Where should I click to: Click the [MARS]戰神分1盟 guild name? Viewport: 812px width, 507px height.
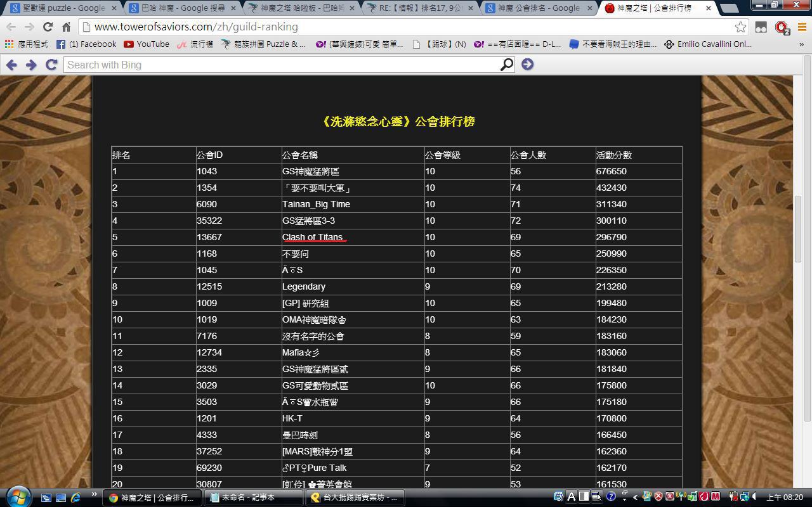[317, 451]
